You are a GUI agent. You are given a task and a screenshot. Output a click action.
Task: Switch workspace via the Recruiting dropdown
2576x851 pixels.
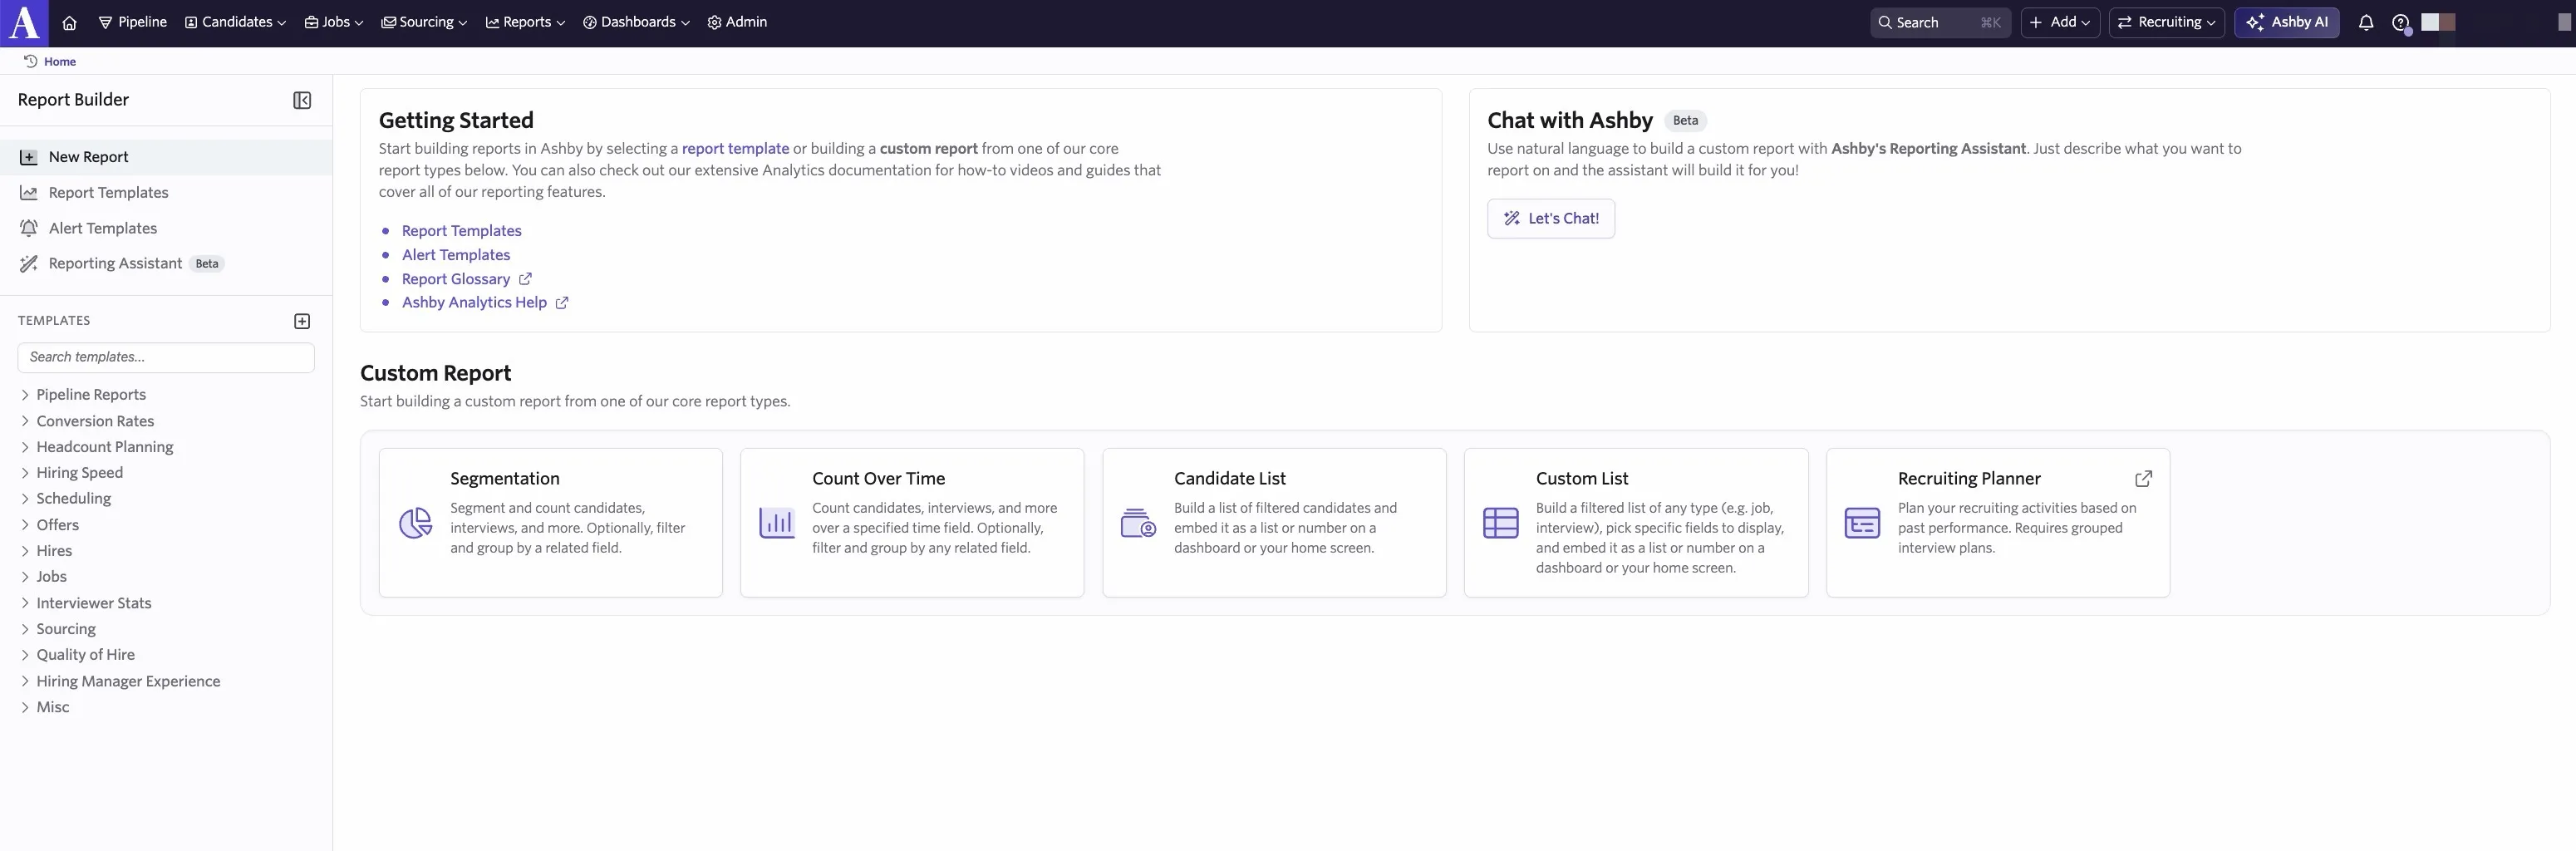click(x=2166, y=22)
